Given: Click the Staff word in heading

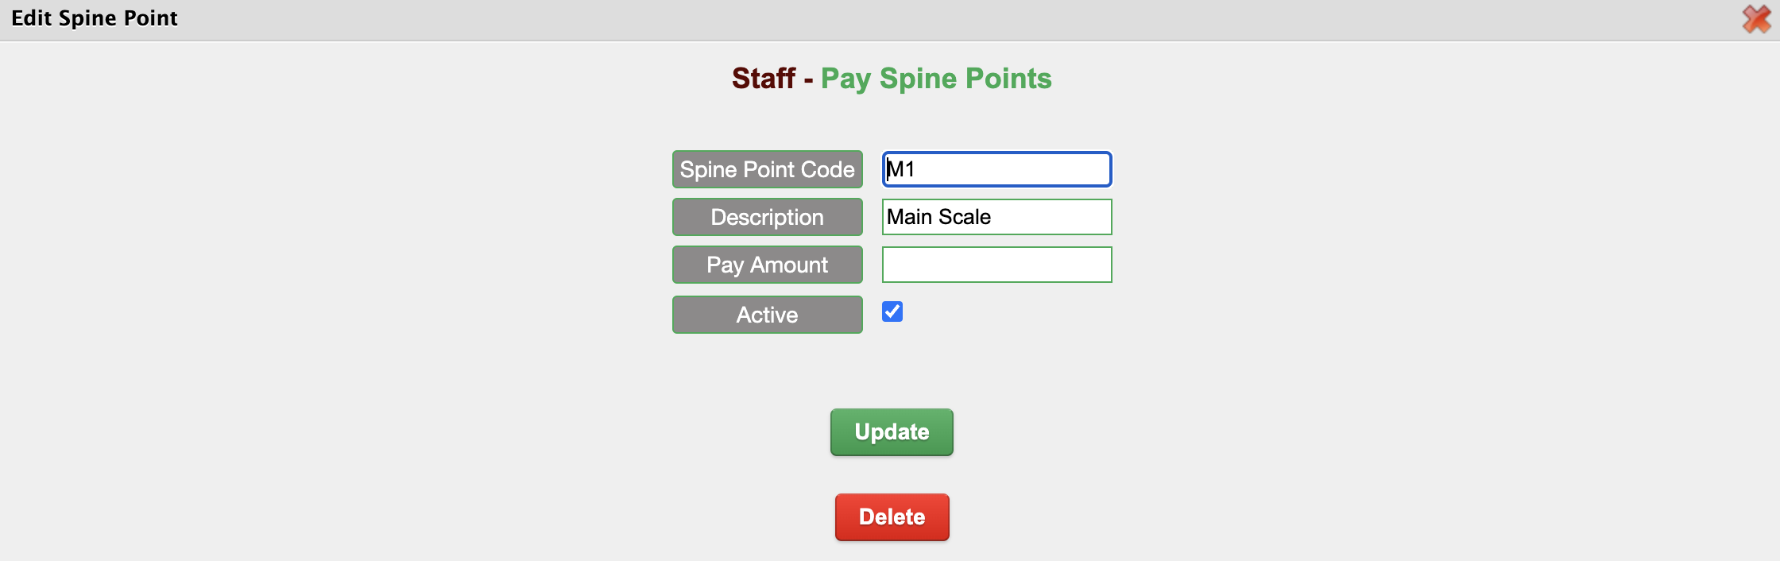Looking at the screenshot, I should click(x=764, y=79).
